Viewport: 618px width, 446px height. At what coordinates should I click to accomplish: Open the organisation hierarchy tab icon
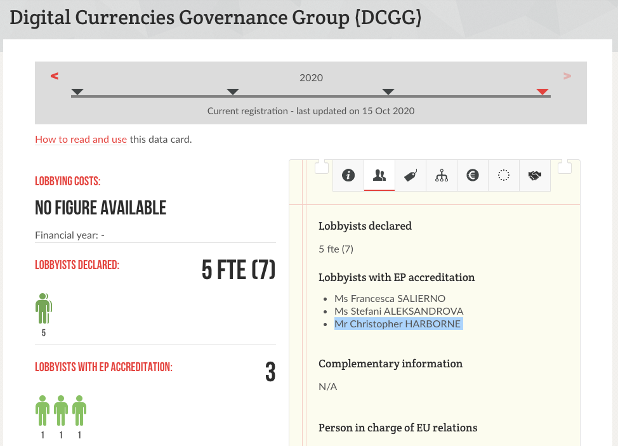[x=442, y=175]
